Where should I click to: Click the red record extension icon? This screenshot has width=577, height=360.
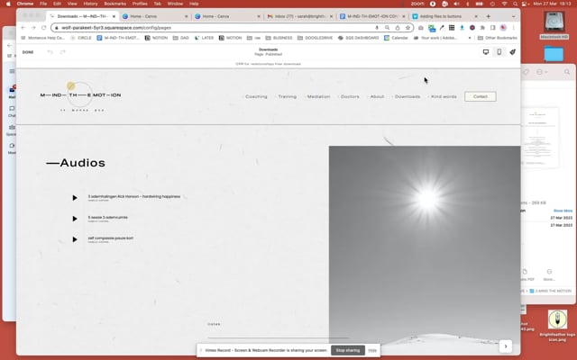pos(472,28)
